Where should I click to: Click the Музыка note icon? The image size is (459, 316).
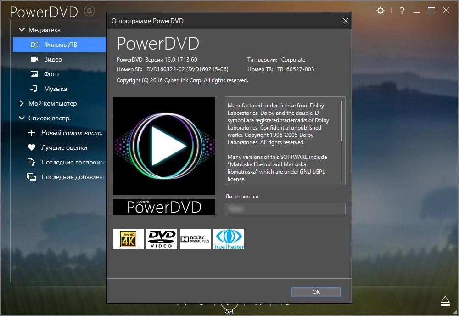34,89
